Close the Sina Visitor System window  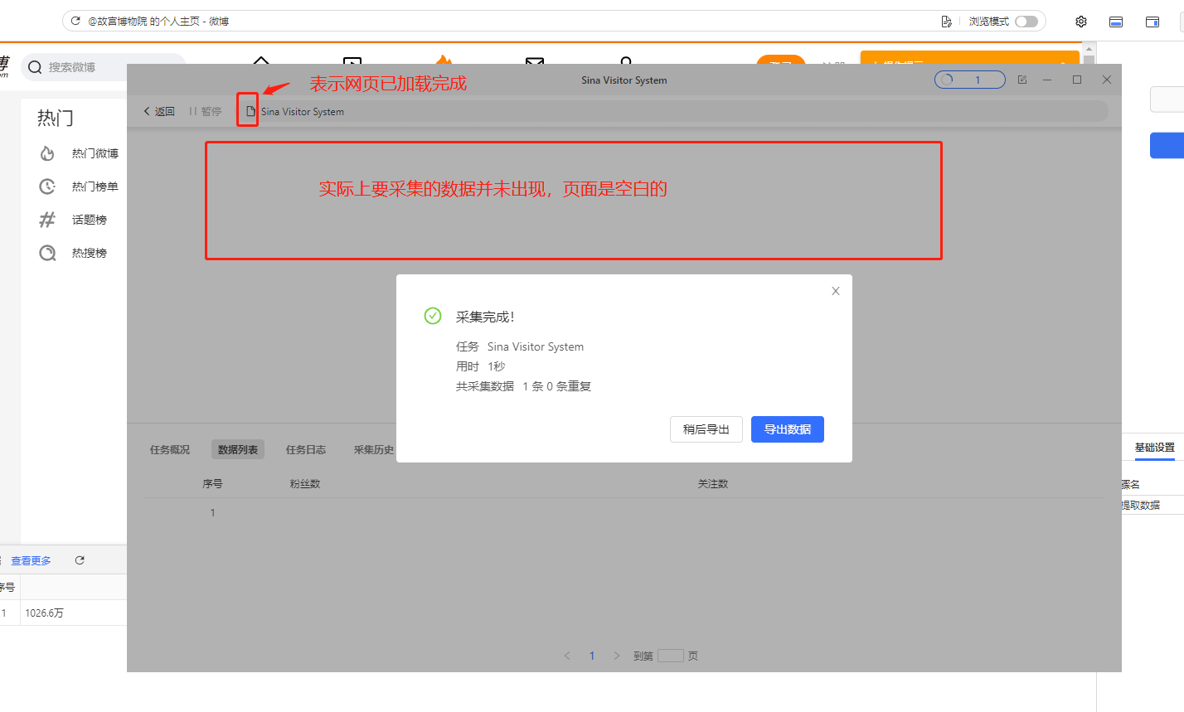pyautogui.click(x=1107, y=80)
